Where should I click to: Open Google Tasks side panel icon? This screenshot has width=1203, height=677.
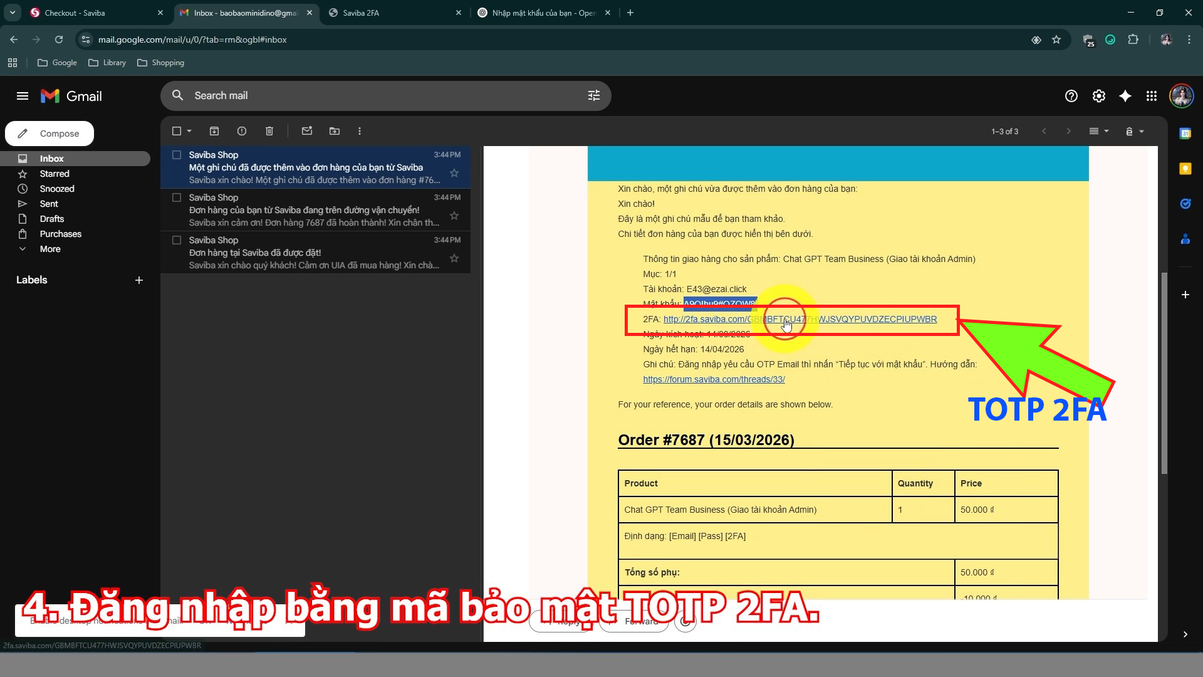click(1185, 204)
